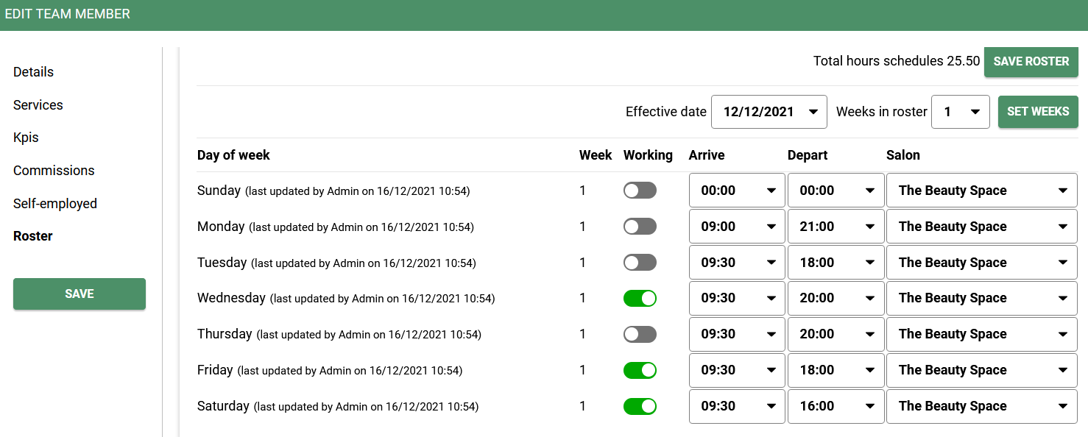Turn on Monday working switch
This screenshot has width=1088, height=437.
(x=640, y=227)
